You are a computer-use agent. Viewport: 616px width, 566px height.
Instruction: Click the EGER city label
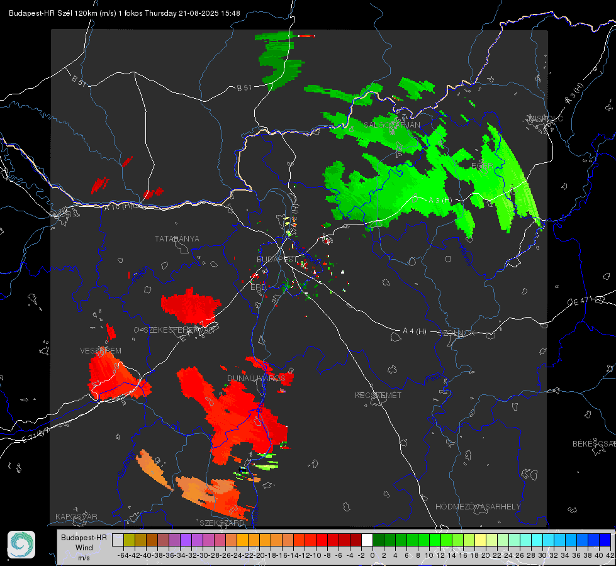[x=482, y=166]
